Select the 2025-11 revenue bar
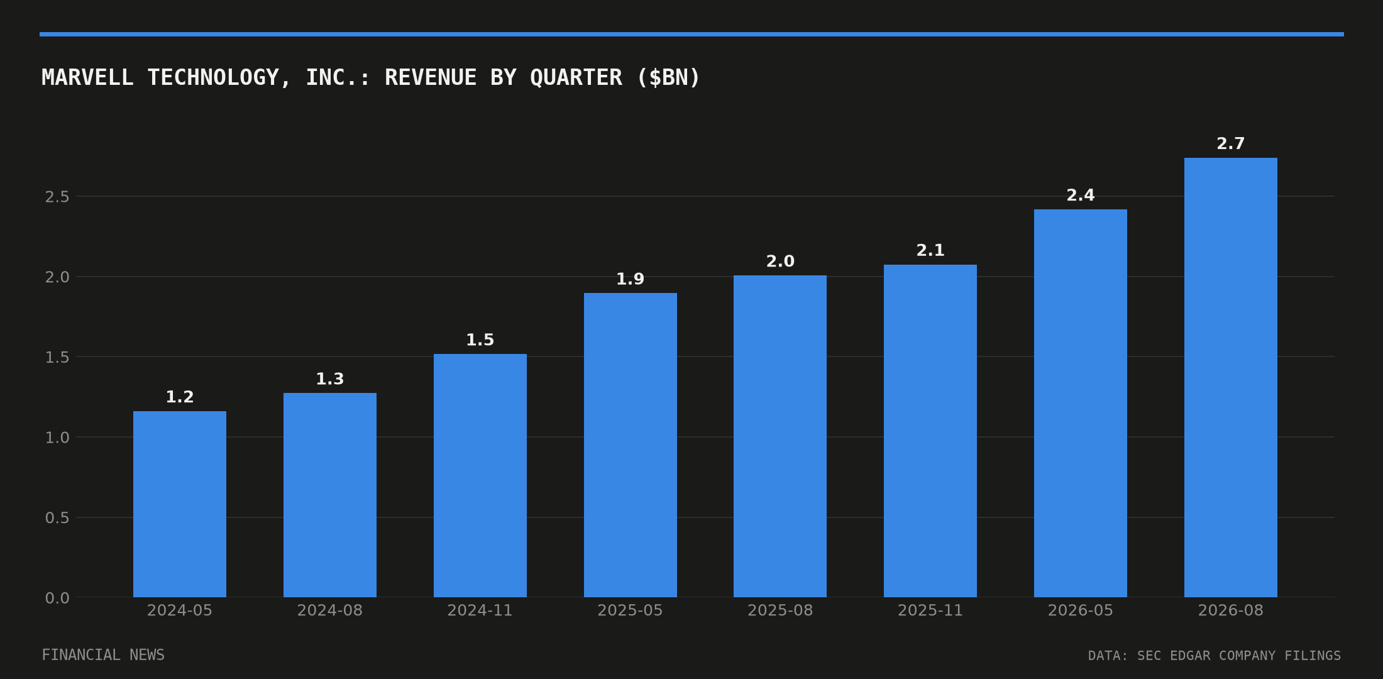This screenshot has width=1383, height=679. coord(930,431)
